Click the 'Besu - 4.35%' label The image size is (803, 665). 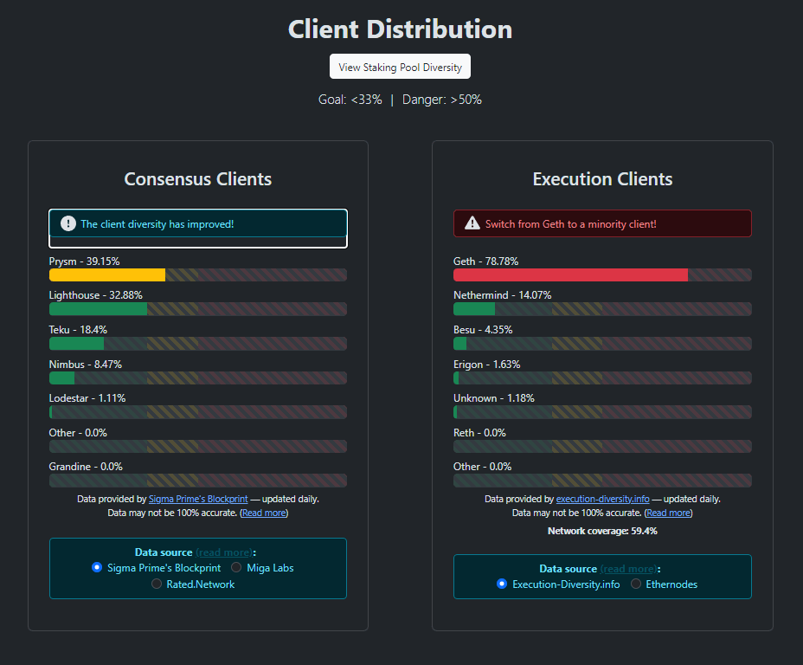click(x=483, y=329)
